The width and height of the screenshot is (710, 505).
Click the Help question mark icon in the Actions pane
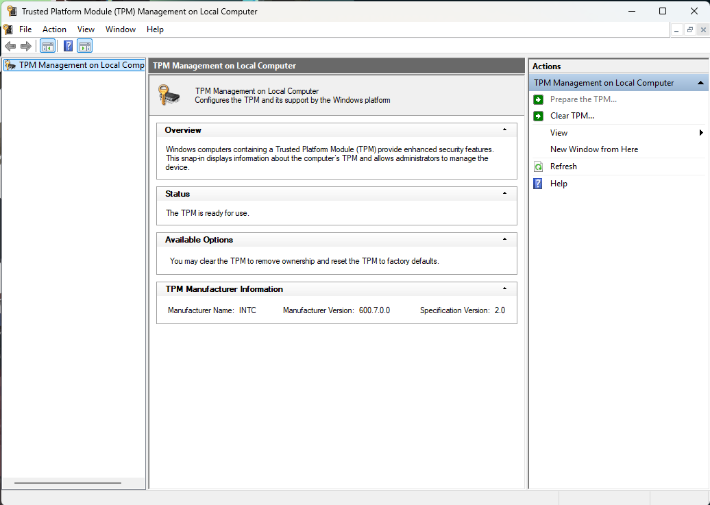pos(538,184)
